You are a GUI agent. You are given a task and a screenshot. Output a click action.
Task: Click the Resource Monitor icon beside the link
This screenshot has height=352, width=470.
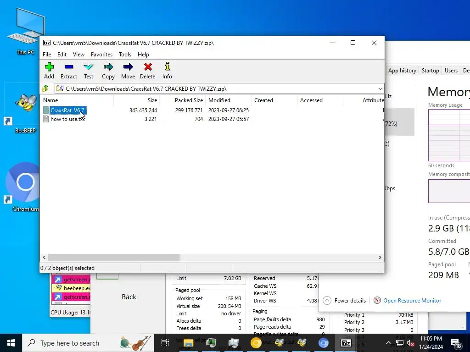coord(377,300)
